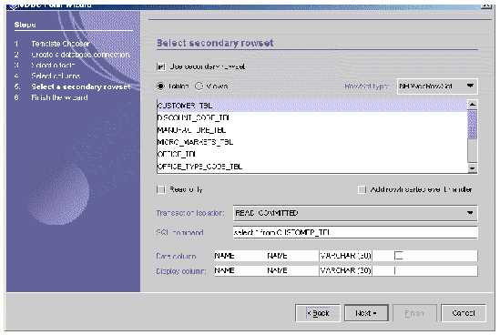Open Transaction isolation READ_COMMITTED dropdown
Image resolution: width=500 pixels, height=335 pixels.
pyautogui.click(x=355, y=213)
